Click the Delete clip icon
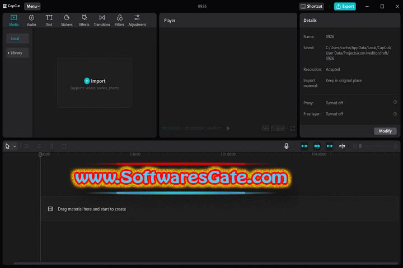The height and width of the screenshot is (268, 403). 64,146
